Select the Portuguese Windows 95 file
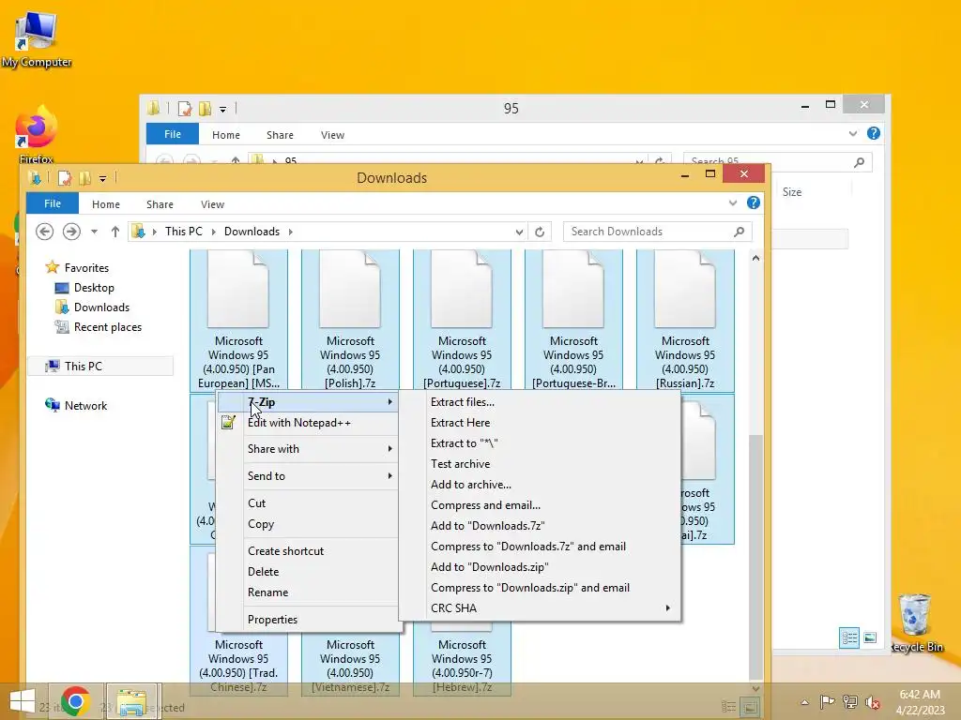This screenshot has width=961, height=720. pyautogui.click(x=462, y=321)
